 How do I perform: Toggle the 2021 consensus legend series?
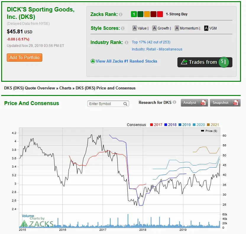click(x=213, y=125)
